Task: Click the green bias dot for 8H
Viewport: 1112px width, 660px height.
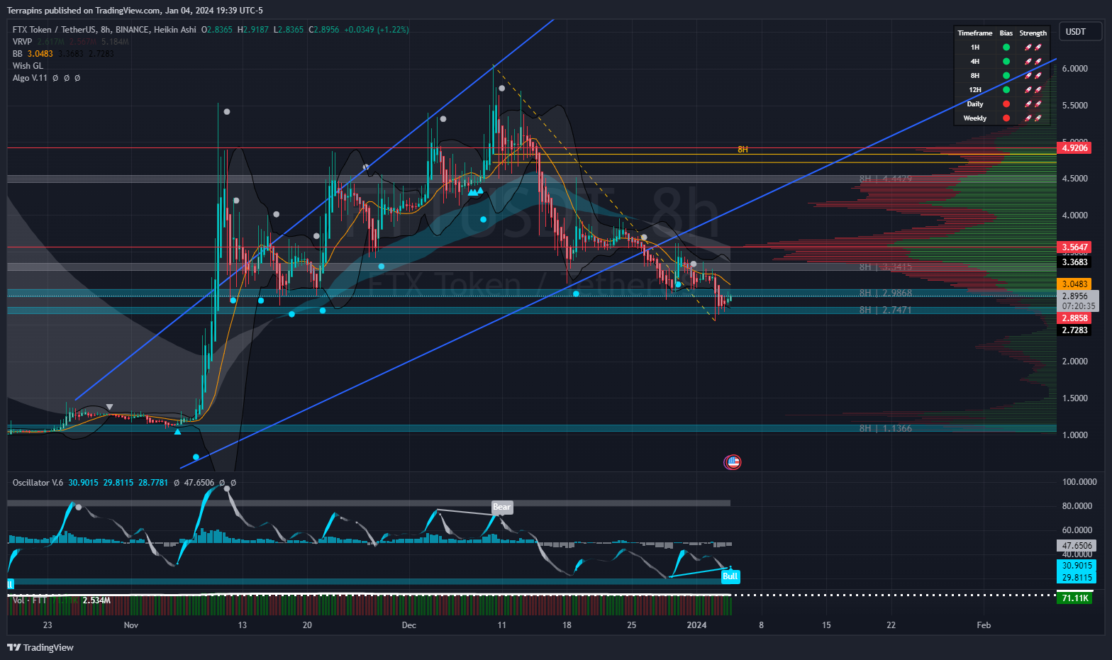Action: pyautogui.click(x=1006, y=76)
